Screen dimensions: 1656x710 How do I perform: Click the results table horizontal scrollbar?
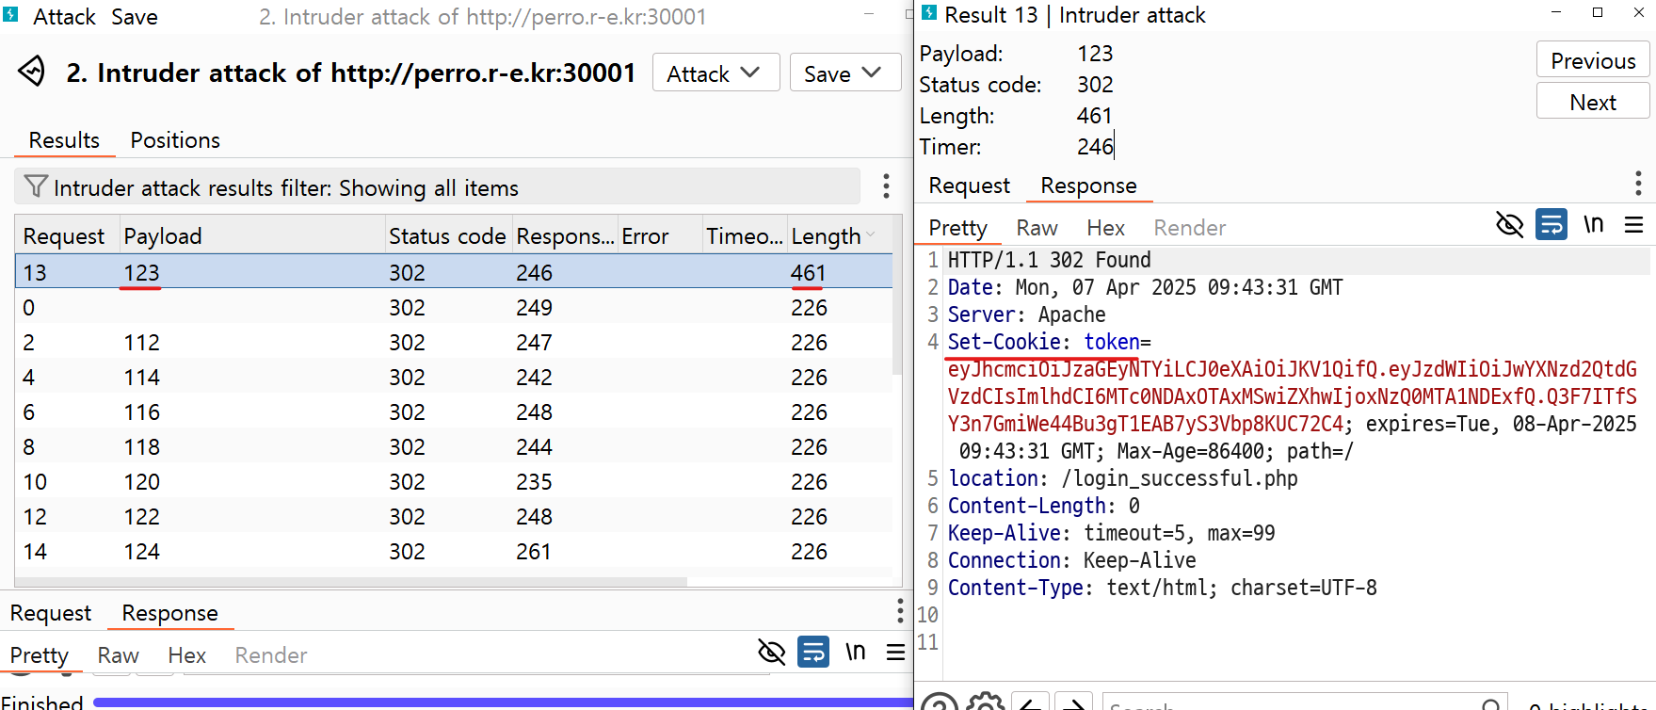coord(352,582)
